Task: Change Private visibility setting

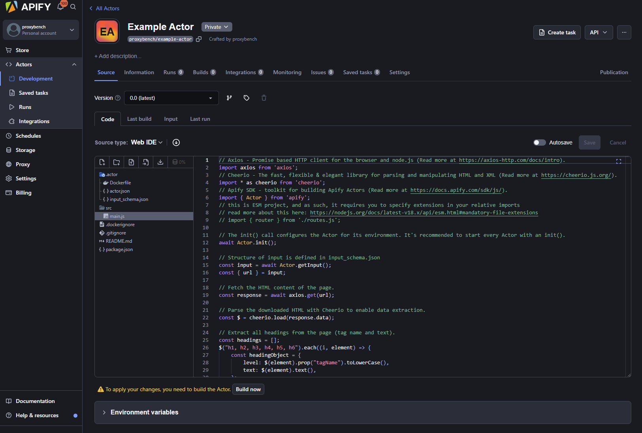Action: (x=217, y=27)
